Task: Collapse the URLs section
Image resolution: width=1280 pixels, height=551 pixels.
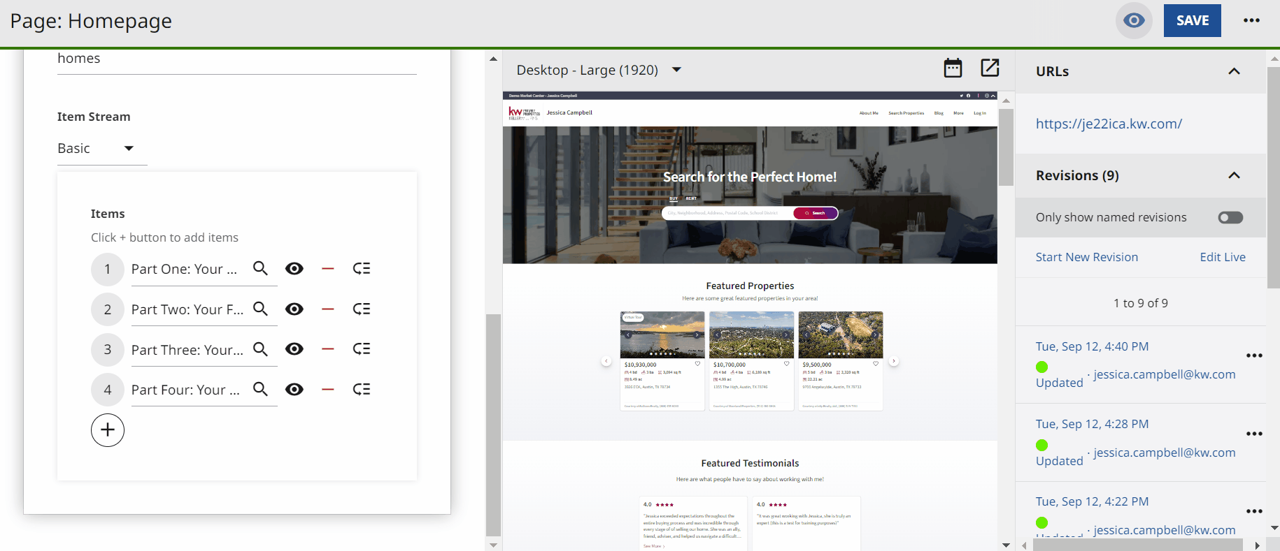Action: coord(1234,71)
